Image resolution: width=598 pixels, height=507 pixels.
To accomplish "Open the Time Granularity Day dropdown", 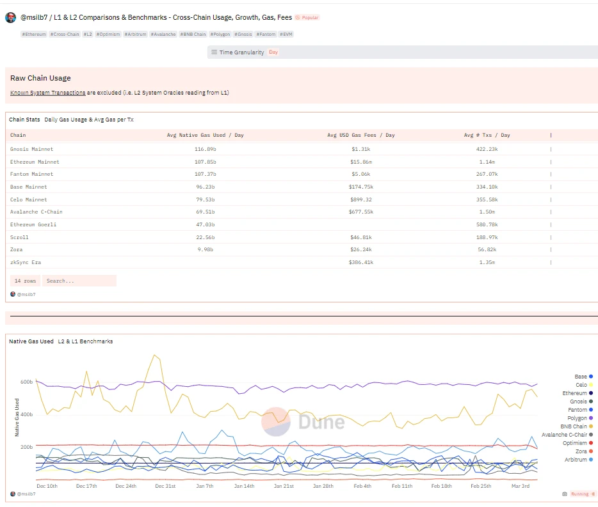I will coord(273,52).
